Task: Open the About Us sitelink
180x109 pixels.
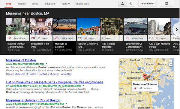Action: click(66, 74)
